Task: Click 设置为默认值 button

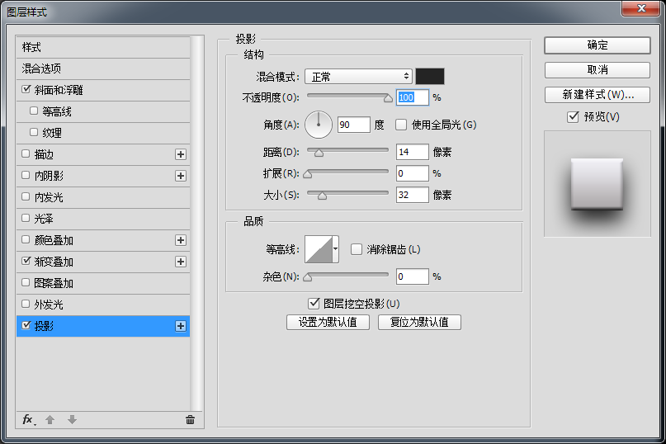Action: [328, 322]
